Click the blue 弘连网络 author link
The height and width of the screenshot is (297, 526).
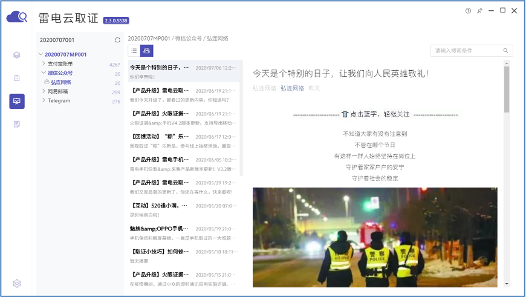pyautogui.click(x=292, y=88)
